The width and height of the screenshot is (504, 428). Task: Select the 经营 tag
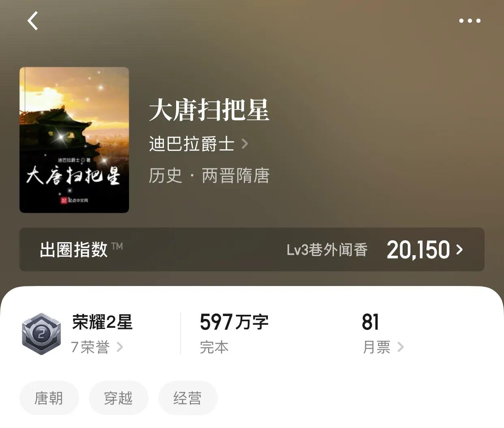[188, 398]
